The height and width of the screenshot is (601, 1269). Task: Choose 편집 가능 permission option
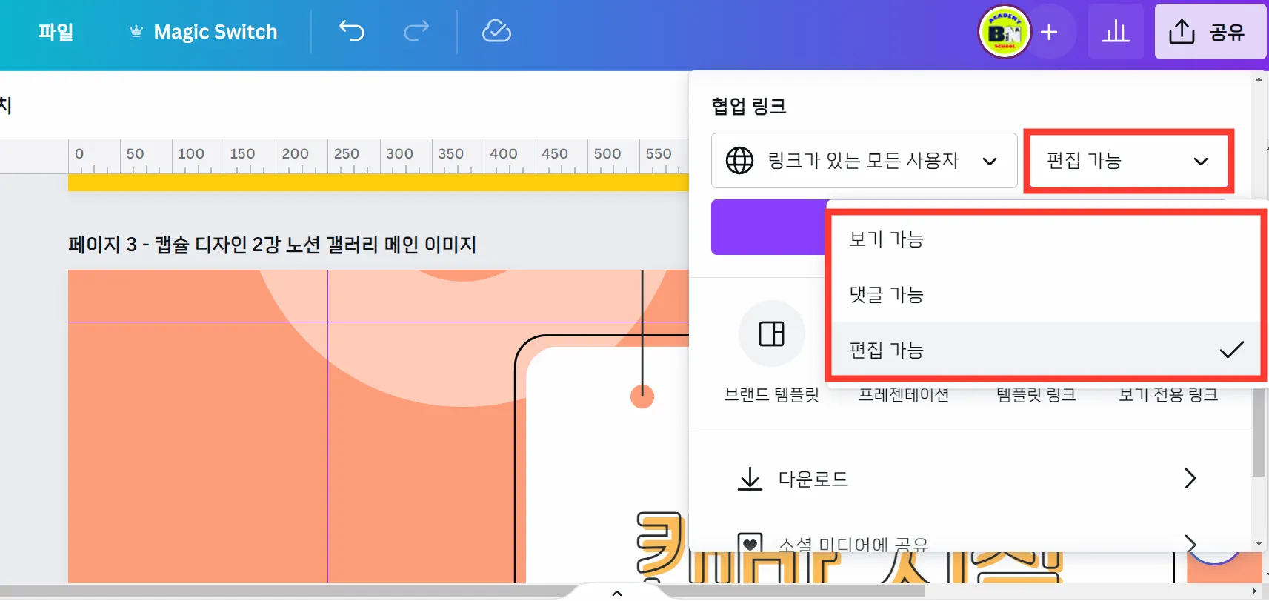[x=1045, y=350]
